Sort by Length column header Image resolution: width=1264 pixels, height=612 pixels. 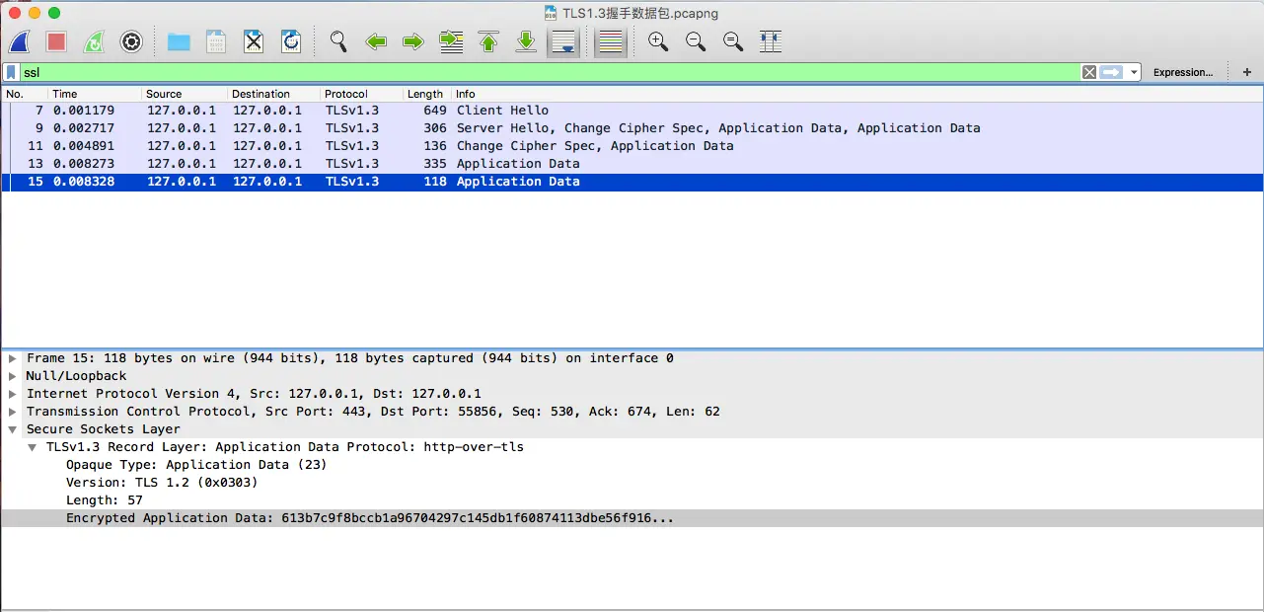(x=427, y=94)
